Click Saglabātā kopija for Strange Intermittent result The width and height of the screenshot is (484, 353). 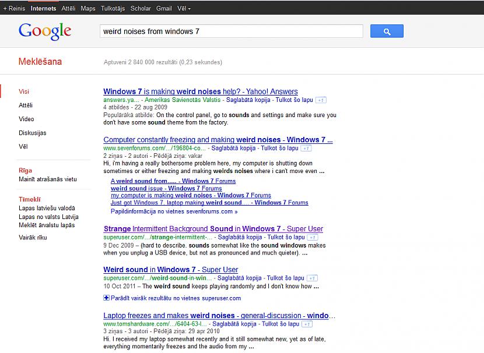(x=240, y=237)
